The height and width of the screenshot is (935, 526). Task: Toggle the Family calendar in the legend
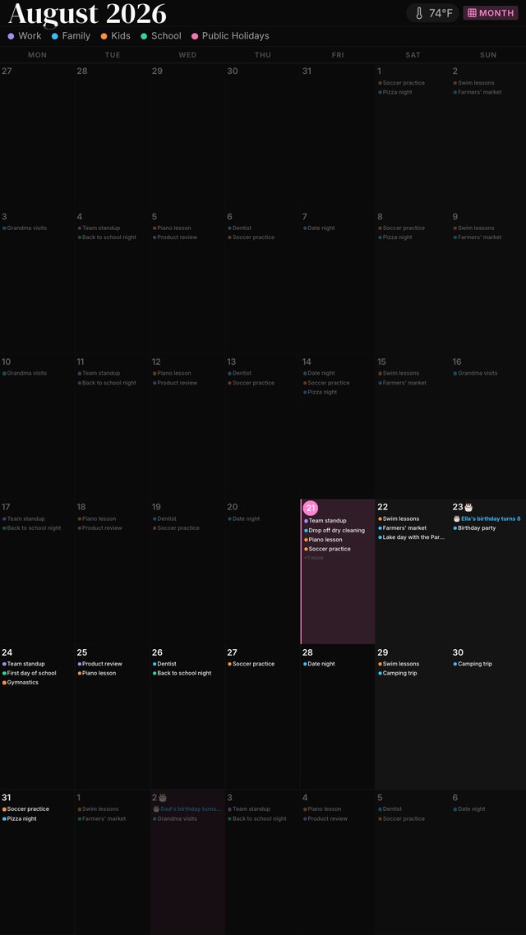71,36
